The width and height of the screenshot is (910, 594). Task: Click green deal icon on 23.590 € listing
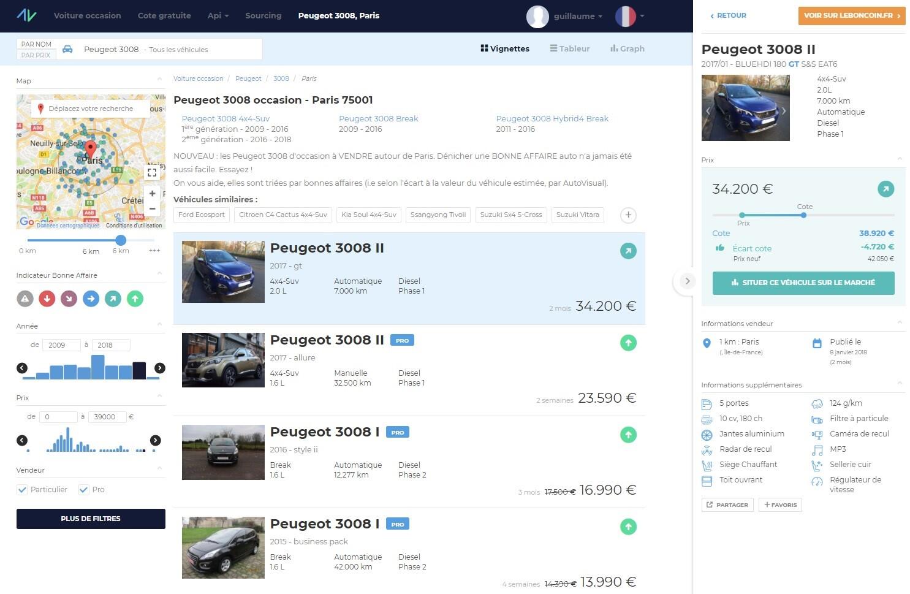628,343
